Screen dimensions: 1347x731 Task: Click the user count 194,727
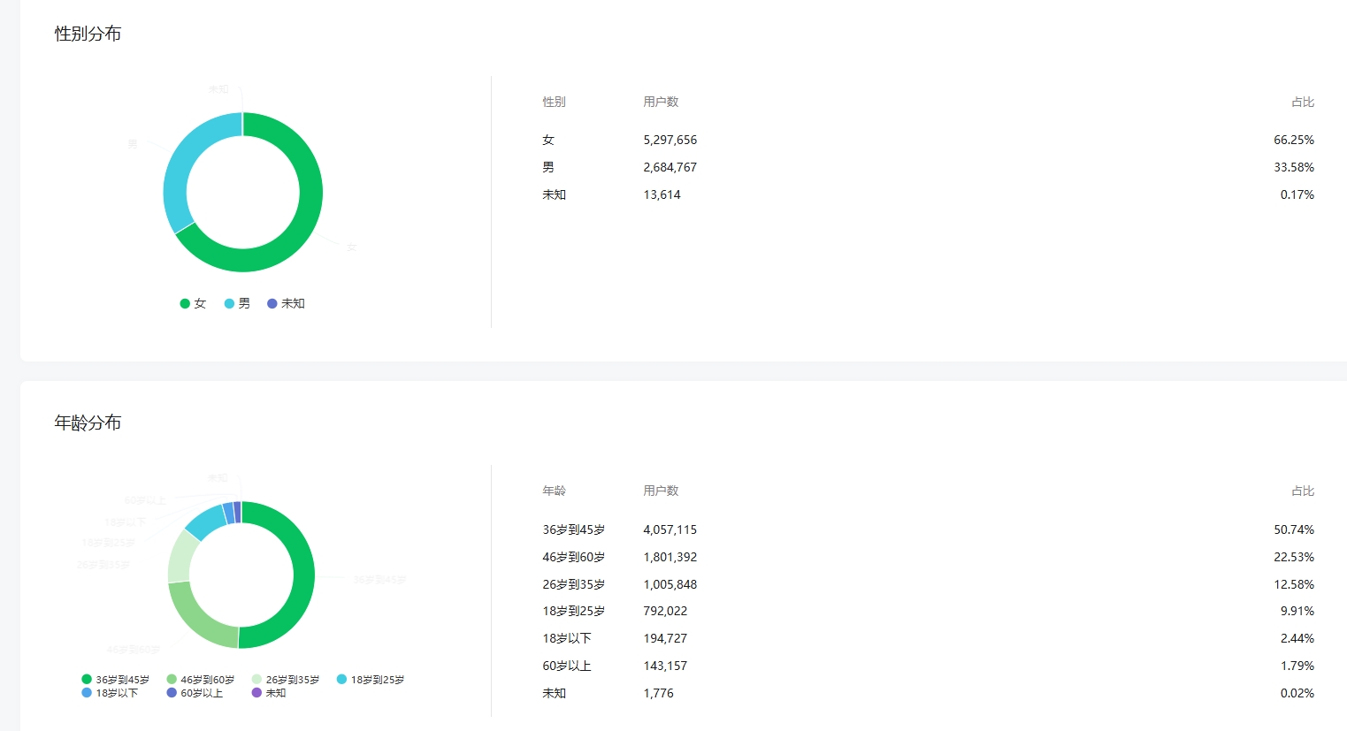[665, 638]
